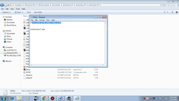Select the Setup application file icon
Image resolution: width=179 pixels, height=101 pixels.
(24, 70)
